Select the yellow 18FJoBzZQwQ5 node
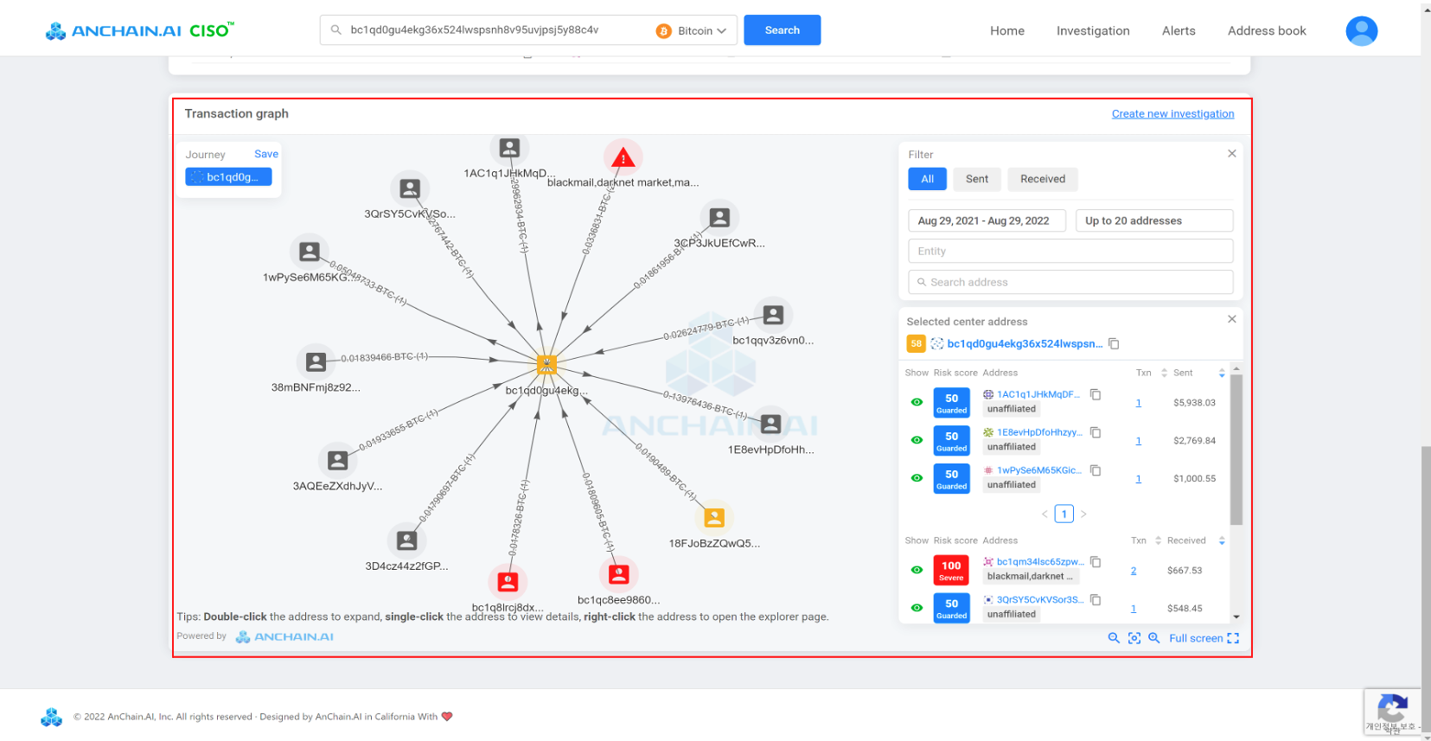Viewport: 1431px width, 741px height. [x=714, y=517]
